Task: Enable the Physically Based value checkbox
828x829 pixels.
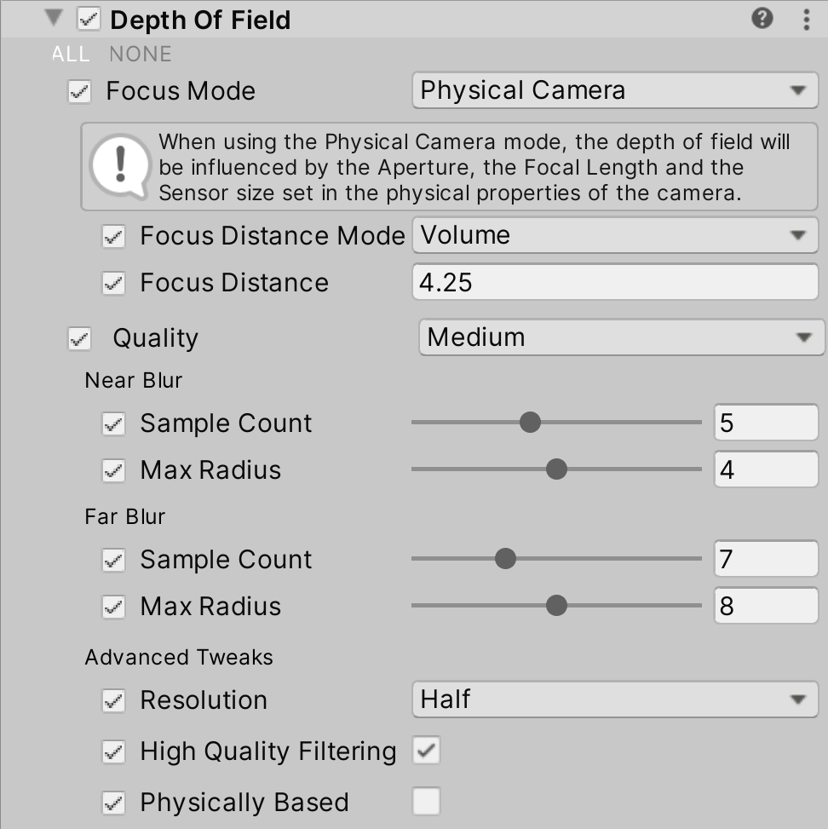Action: click(x=426, y=802)
